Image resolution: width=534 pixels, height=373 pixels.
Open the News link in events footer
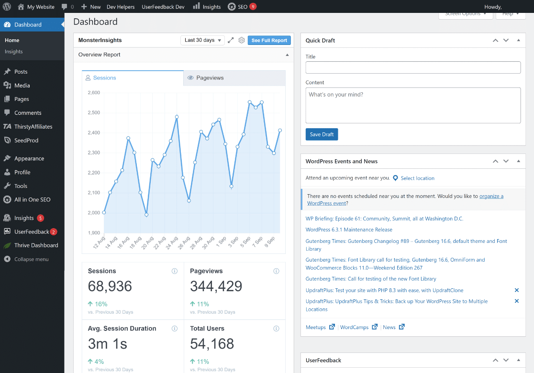click(x=389, y=327)
